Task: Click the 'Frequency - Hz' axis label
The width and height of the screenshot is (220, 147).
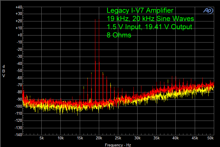Action: click(x=118, y=145)
